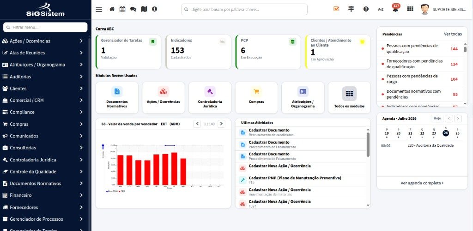Open the chat messages icon
473x231 pixels.
click(x=133, y=9)
